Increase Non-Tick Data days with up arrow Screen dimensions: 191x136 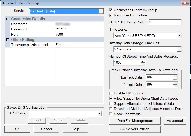[x=175, y=76]
